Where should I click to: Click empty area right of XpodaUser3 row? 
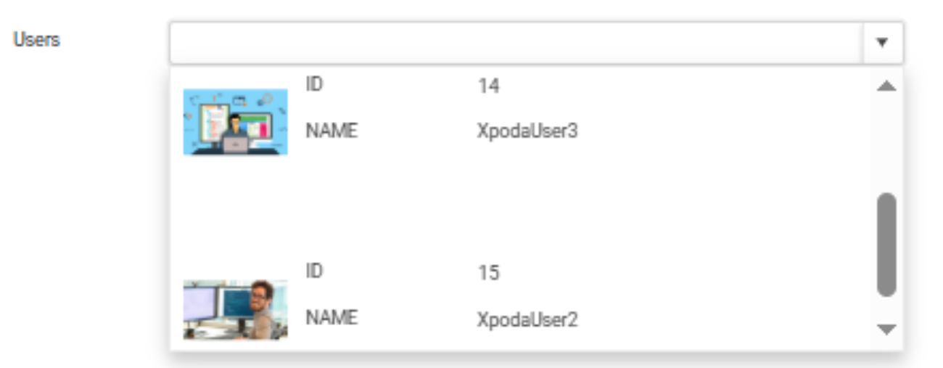pos(725,116)
